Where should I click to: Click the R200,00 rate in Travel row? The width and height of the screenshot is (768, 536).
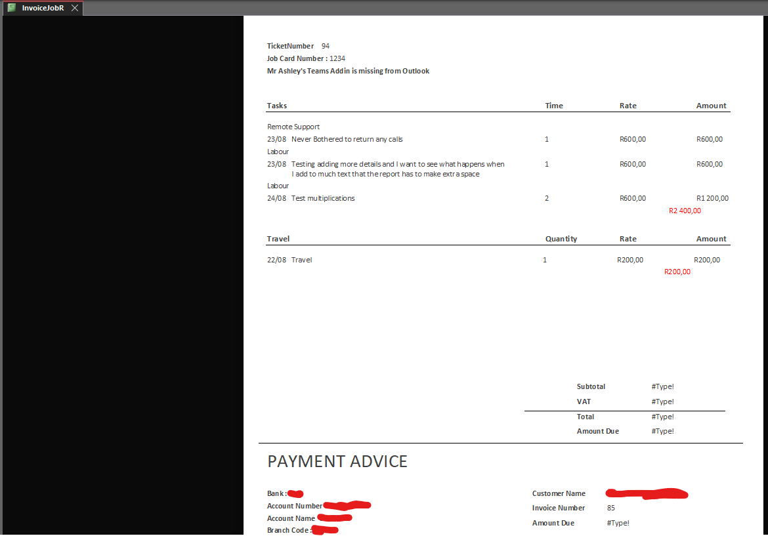pyautogui.click(x=630, y=260)
